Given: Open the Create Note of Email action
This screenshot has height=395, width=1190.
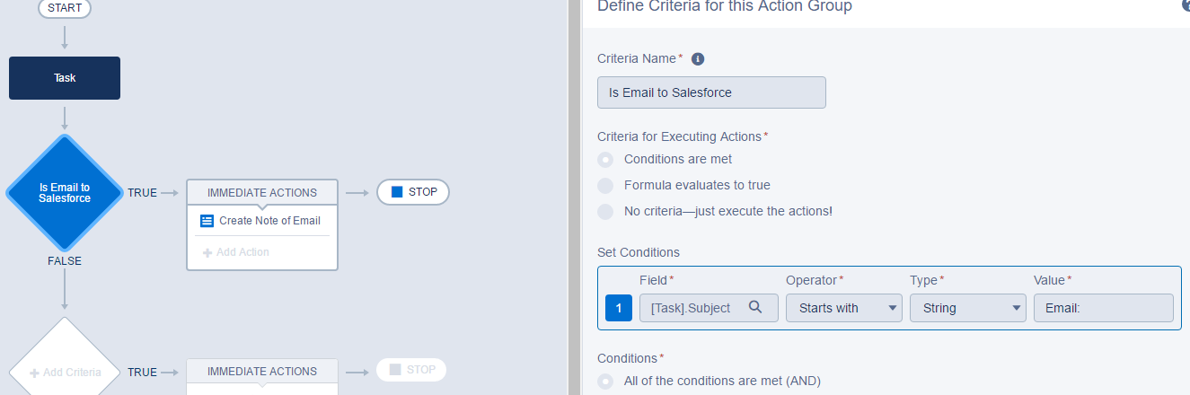Looking at the screenshot, I should (269, 221).
